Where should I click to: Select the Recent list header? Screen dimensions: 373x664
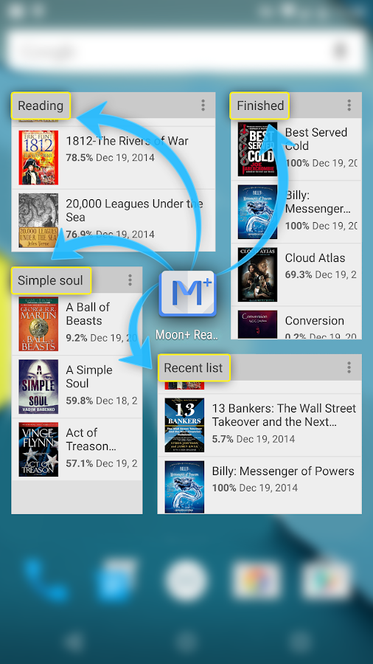[x=194, y=368]
